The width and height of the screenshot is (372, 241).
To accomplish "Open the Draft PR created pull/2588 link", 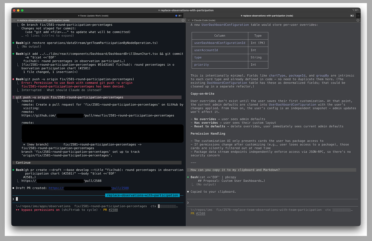I will pos(120,188).
